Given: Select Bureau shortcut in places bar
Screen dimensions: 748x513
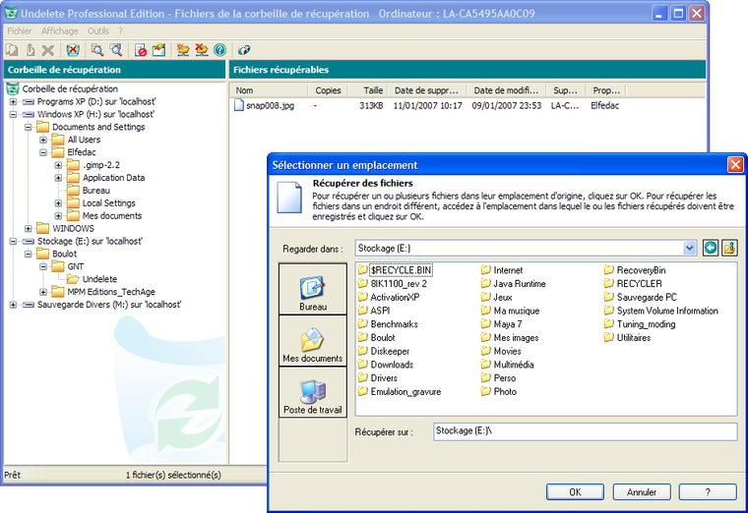Looking at the screenshot, I should click(313, 289).
